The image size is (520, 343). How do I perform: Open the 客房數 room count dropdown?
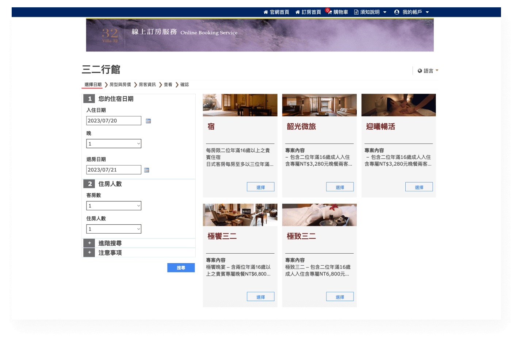[114, 205]
